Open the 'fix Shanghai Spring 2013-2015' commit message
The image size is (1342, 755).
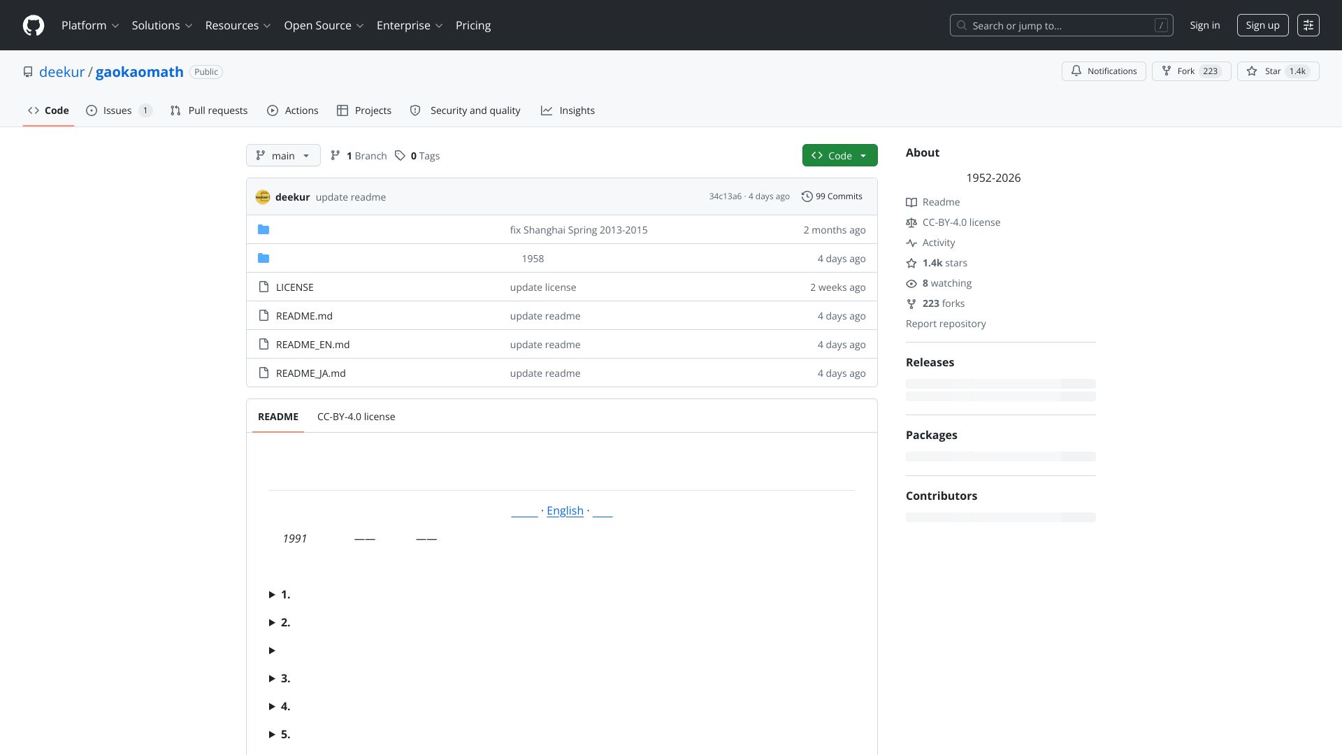coord(579,230)
